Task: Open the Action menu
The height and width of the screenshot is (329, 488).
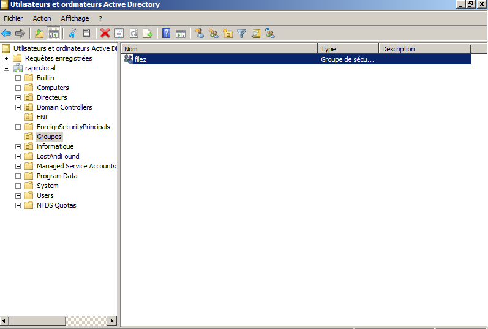Action: coord(42,18)
